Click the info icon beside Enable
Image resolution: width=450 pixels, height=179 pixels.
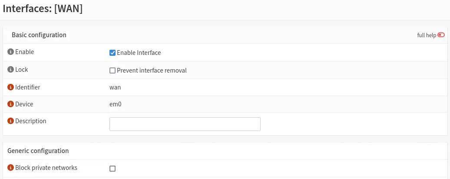click(10, 52)
